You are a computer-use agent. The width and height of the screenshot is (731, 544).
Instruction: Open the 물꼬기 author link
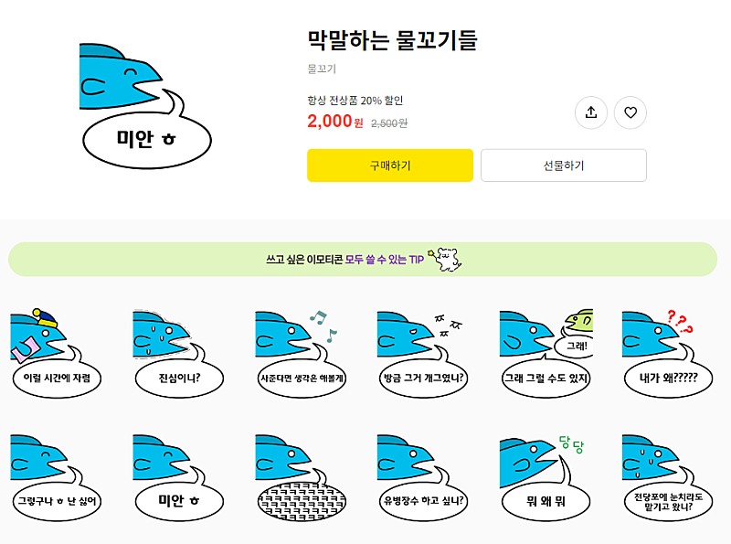tap(322, 69)
